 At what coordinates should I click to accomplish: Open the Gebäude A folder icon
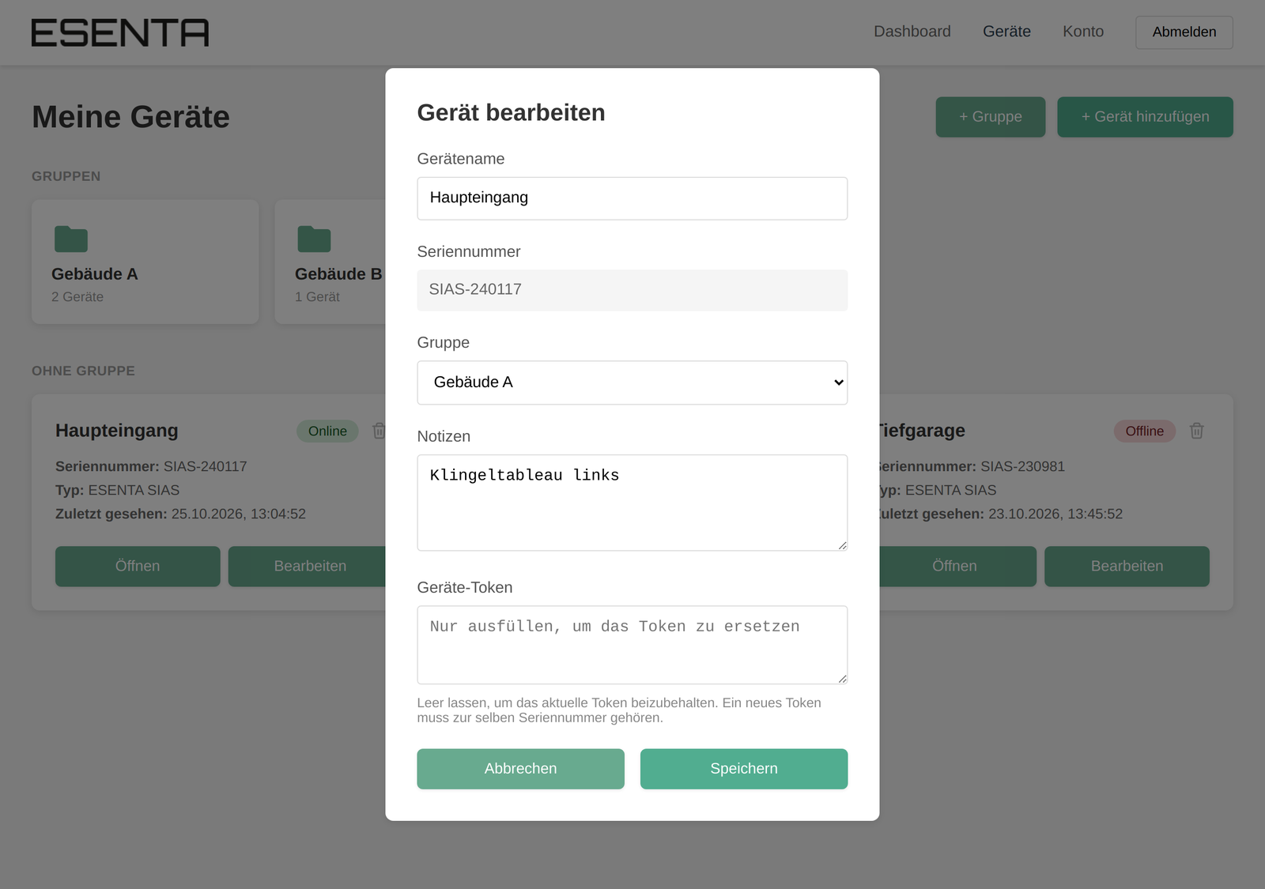point(71,239)
